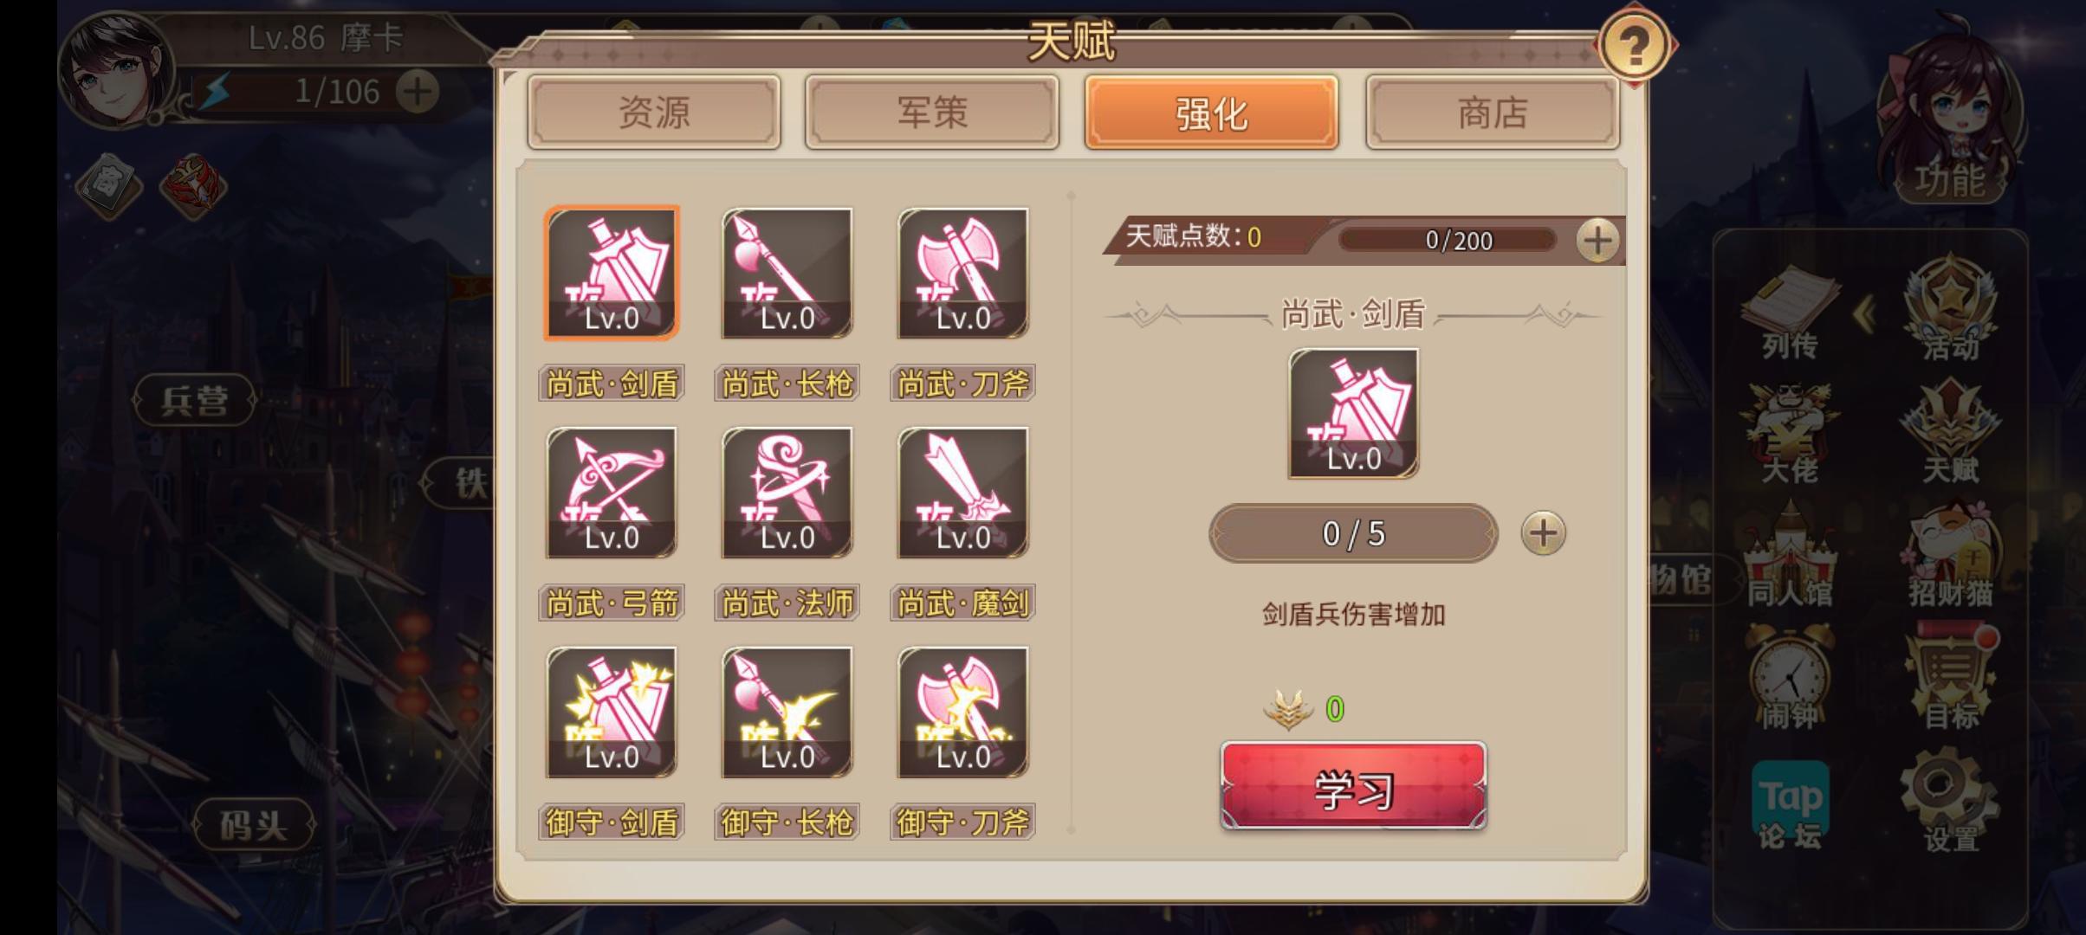Screen dimensions: 2086x935
Task: Select the 尚武·长枪 spear talent icon
Action: [x=787, y=274]
